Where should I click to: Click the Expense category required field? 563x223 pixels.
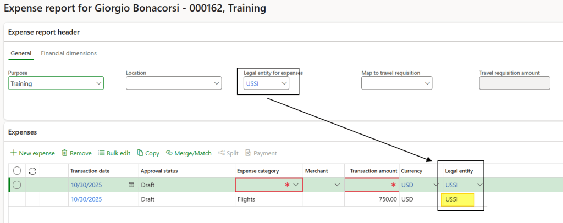(x=264, y=185)
